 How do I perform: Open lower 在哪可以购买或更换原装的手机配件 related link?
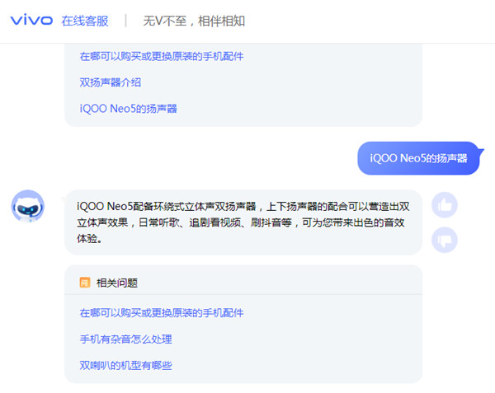point(162,313)
